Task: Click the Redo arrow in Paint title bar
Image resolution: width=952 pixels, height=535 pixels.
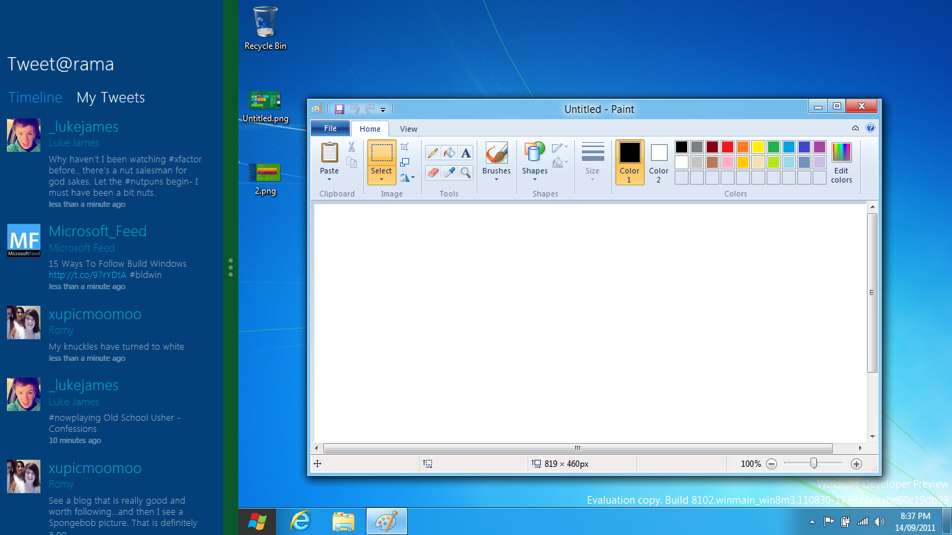Action: pos(370,109)
